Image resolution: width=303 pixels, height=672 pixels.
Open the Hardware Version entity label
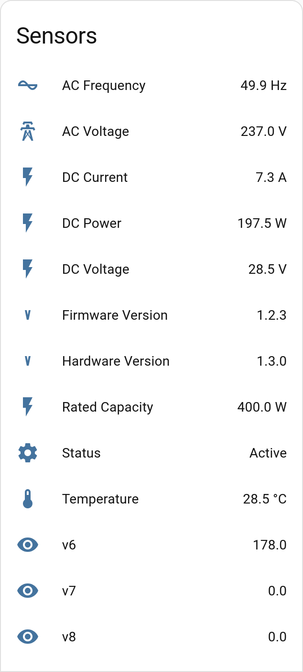116,361
